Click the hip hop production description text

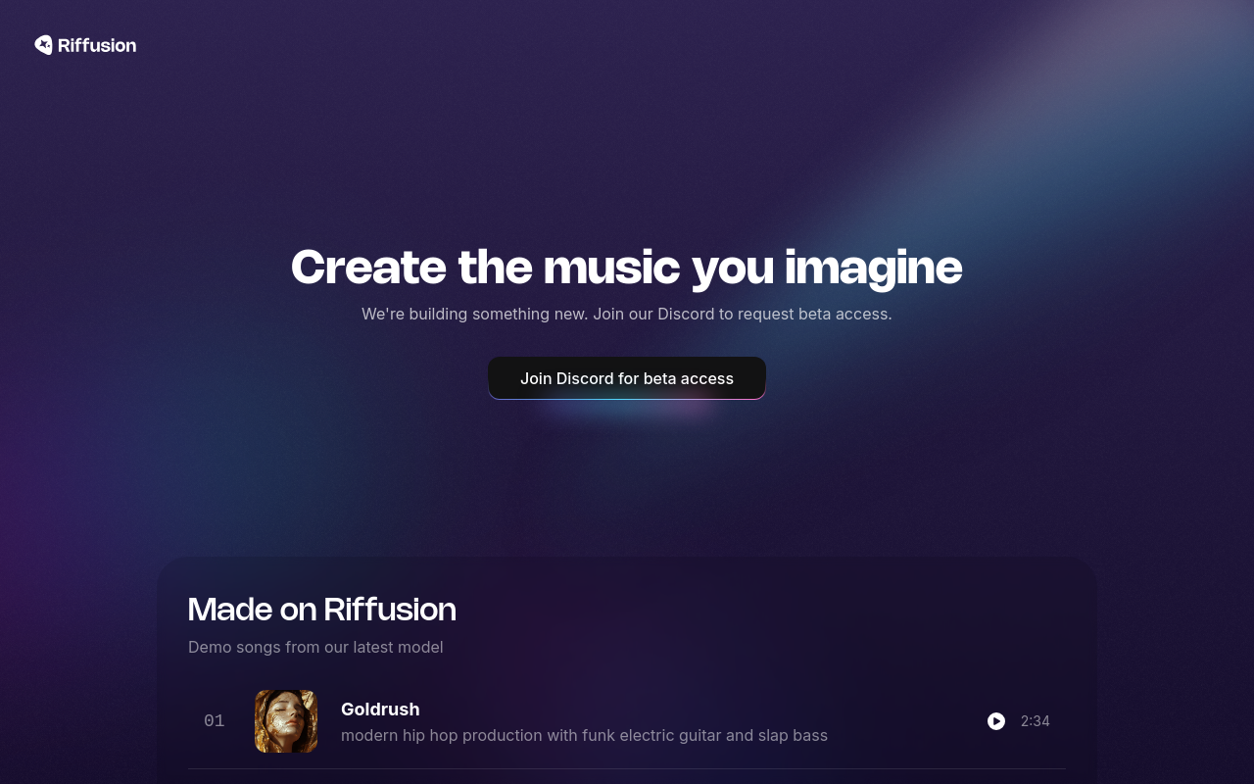click(x=584, y=735)
